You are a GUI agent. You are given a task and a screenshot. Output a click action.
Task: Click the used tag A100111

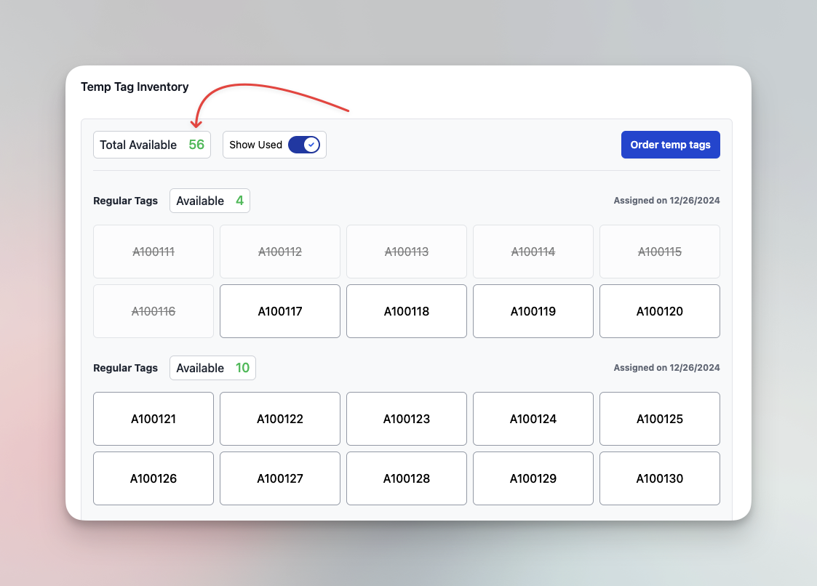tap(153, 252)
